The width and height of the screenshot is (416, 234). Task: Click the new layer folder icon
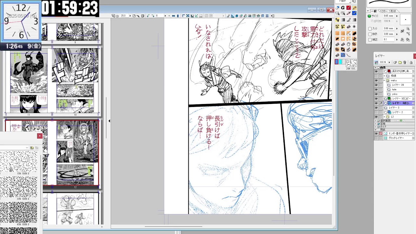400,62
